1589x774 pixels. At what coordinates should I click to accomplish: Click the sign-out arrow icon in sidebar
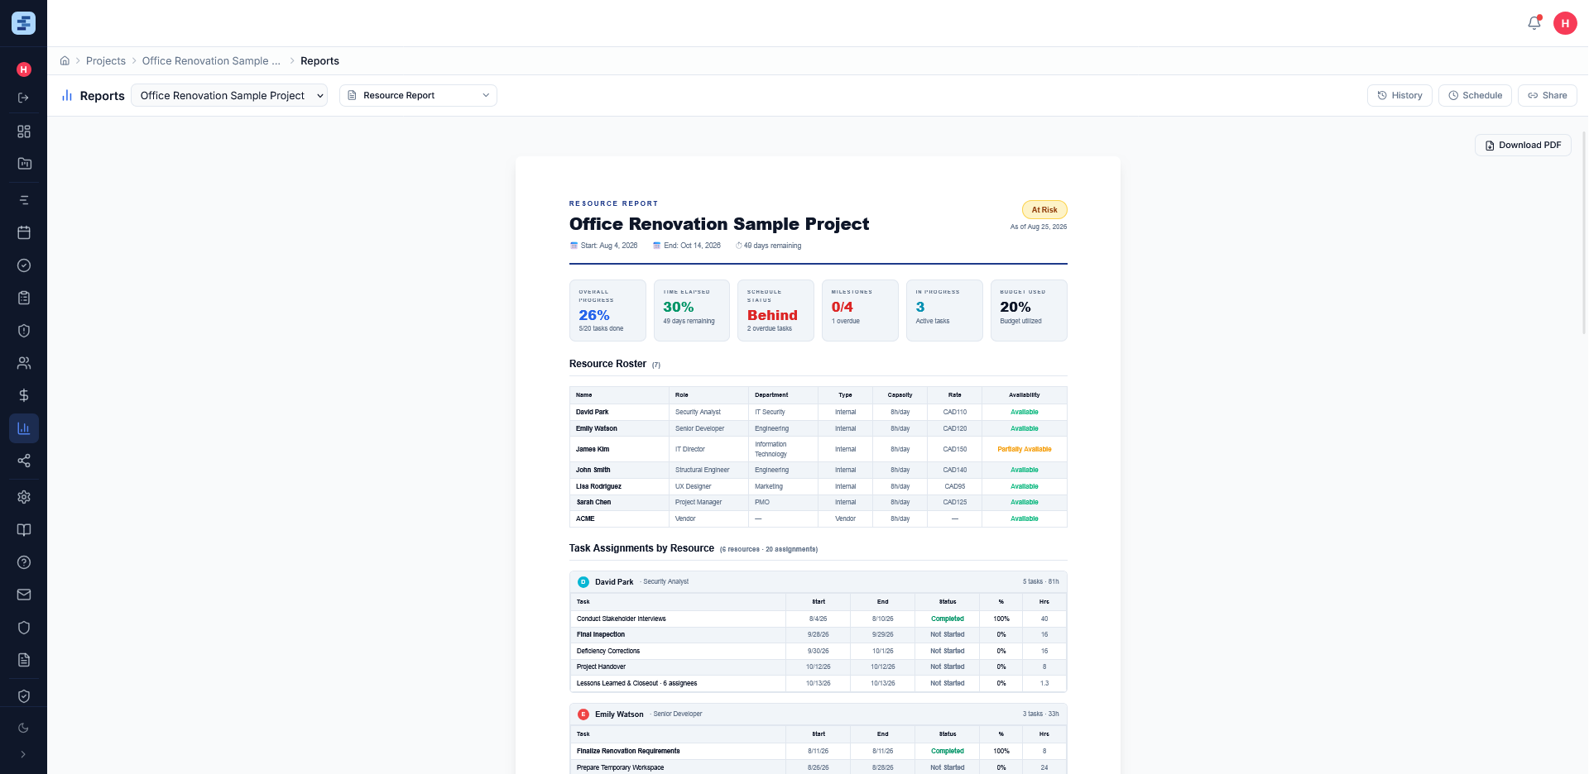click(x=24, y=98)
